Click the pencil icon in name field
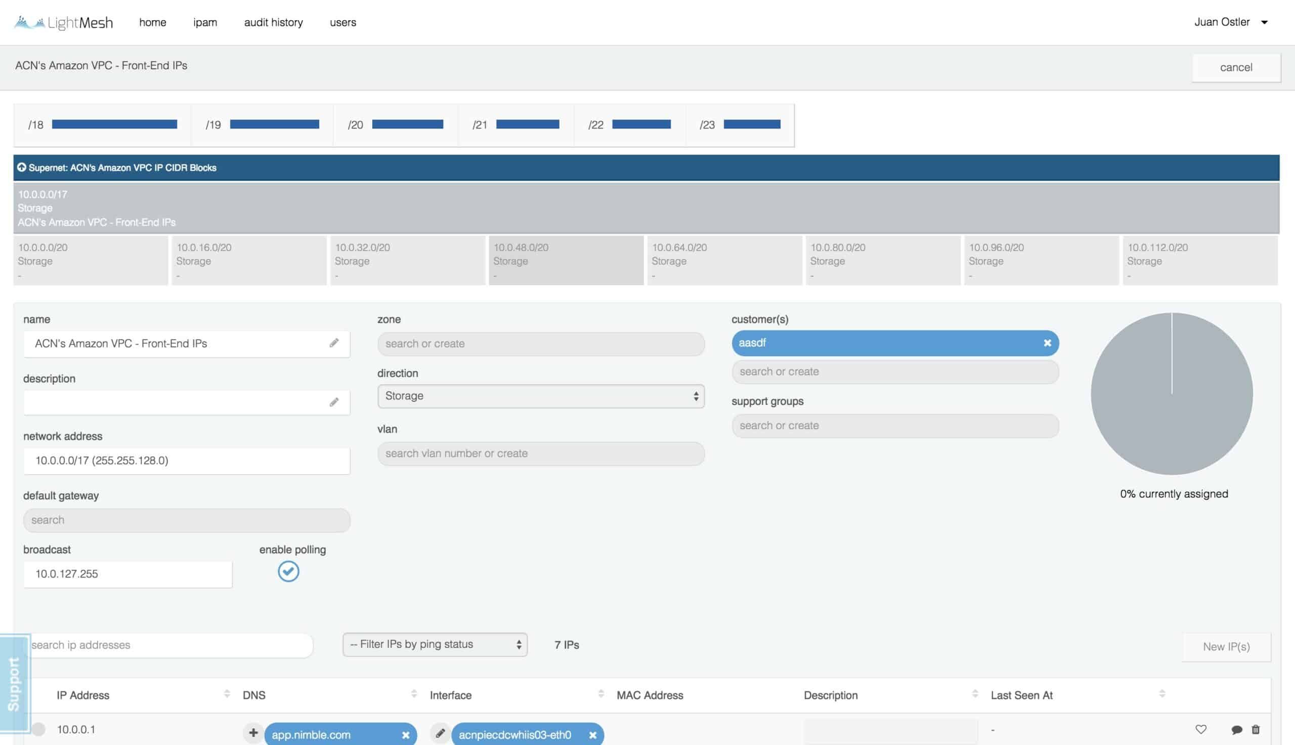Image resolution: width=1295 pixels, height=745 pixels. 334,343
